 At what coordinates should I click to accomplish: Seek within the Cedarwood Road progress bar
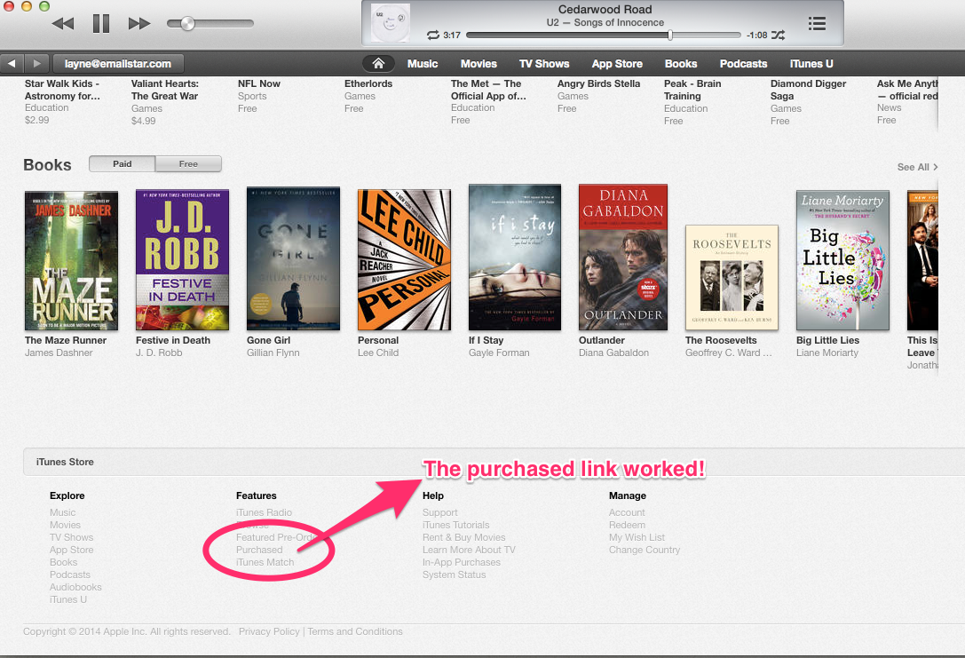603,36
